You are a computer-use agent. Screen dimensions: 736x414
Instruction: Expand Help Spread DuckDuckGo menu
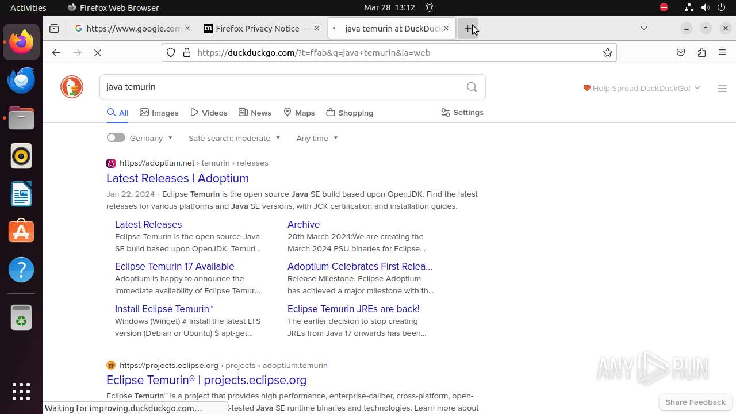tap(642, 88)
